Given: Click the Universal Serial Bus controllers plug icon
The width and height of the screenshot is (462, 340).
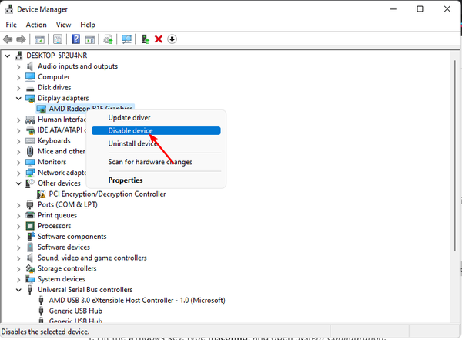Looking at the screenshot, I should click(30, 290).
